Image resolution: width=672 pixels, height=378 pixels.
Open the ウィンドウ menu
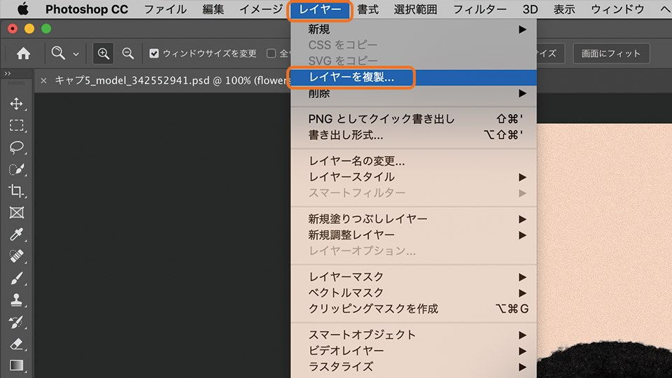[x=617, y=9]
